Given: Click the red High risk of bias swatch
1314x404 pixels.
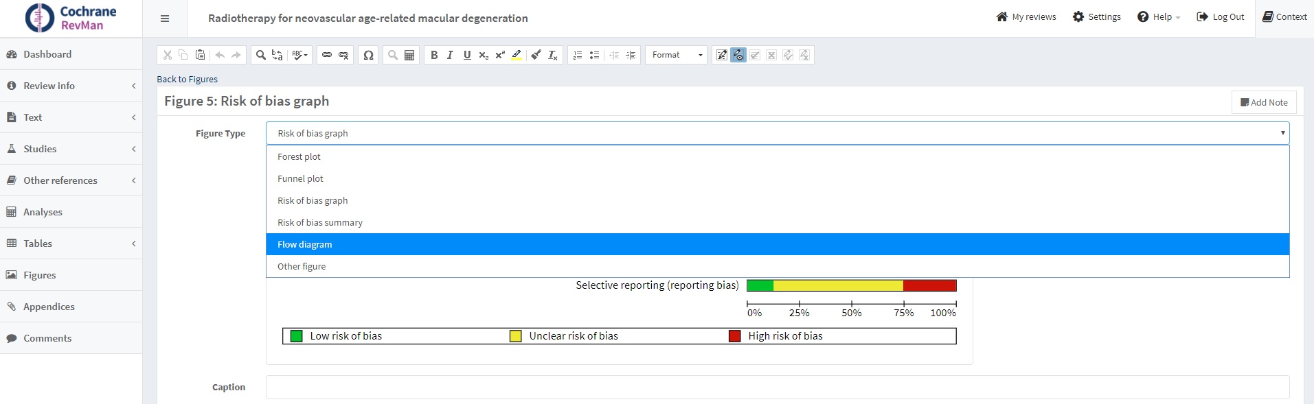Looking at the screenshot, I should 734,336.
